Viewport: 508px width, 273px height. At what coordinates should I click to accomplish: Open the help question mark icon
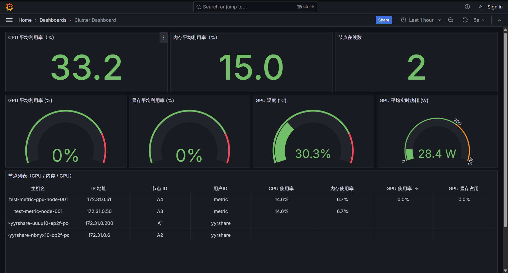pyautogui.click(x=467, y=7)
